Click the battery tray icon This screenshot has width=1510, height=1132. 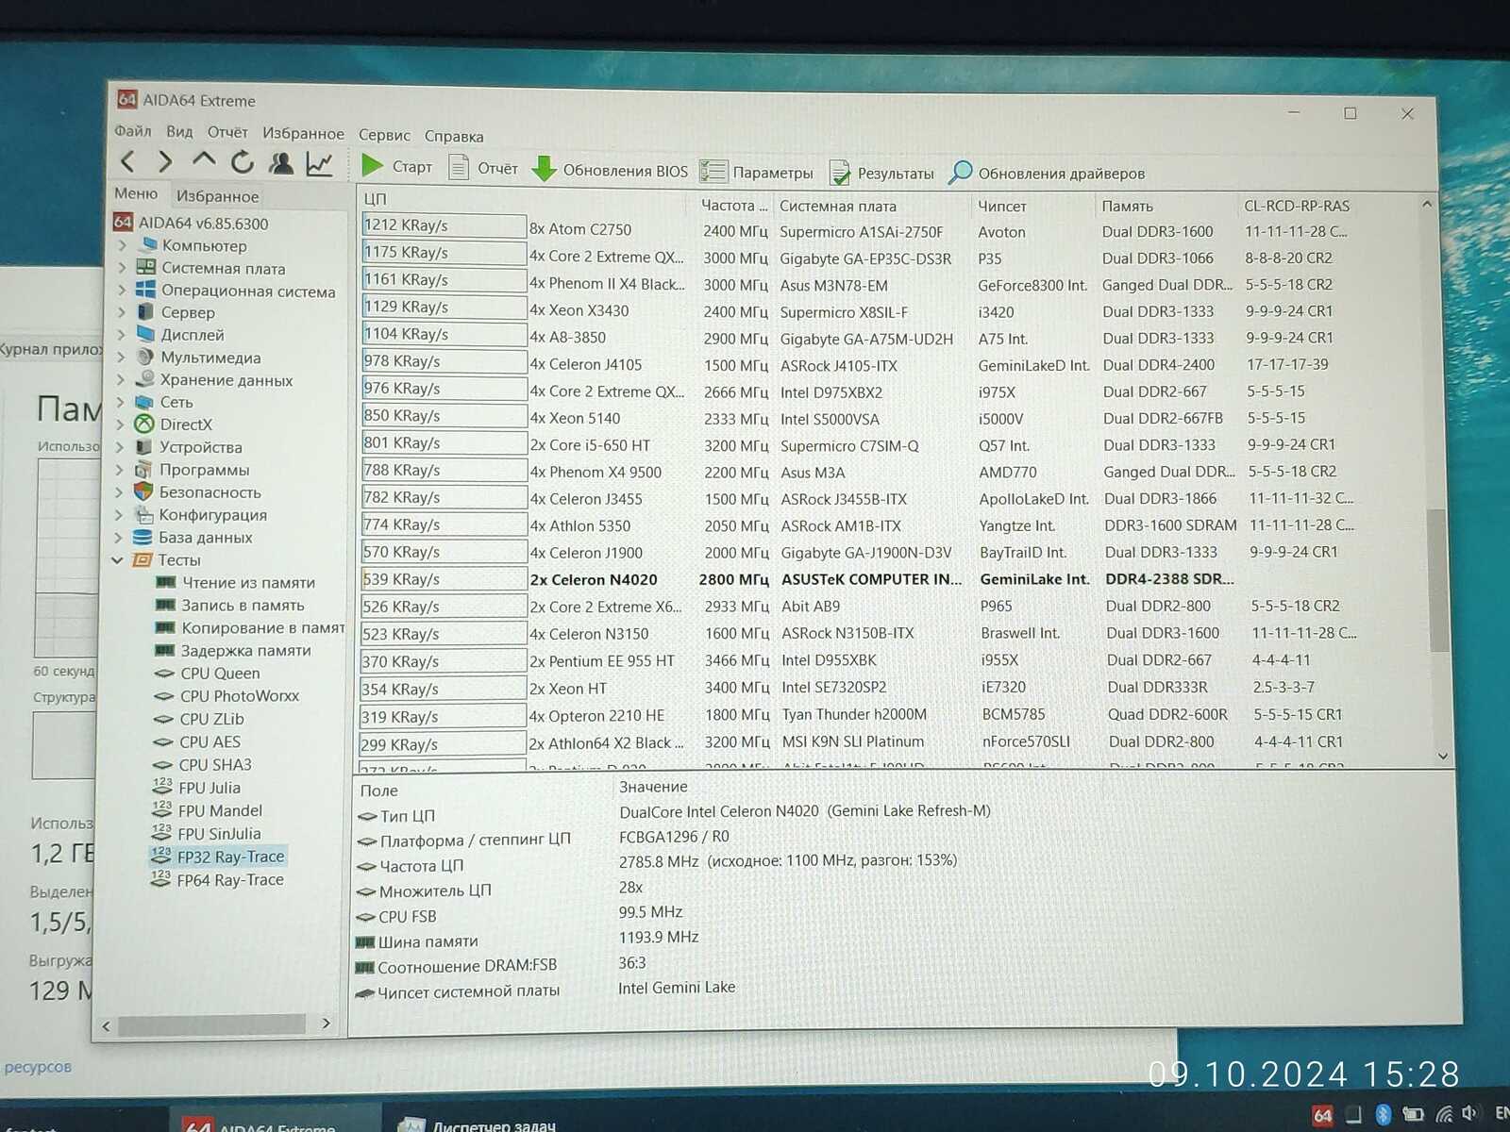click(x=1413, y=1114)
